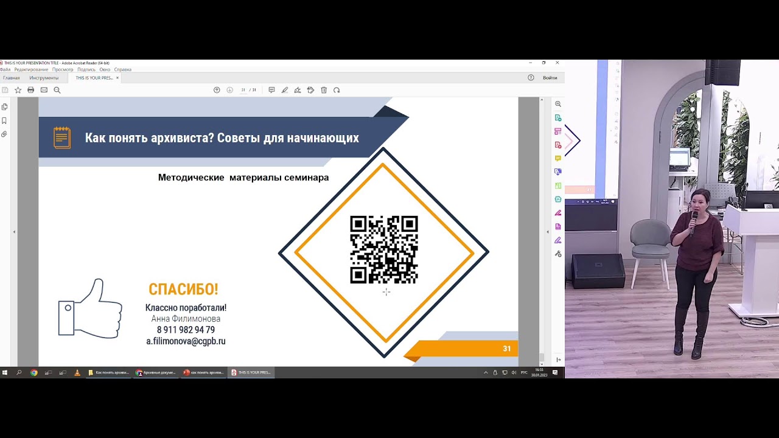Add a sticky note comment
This screenshot has height=438, width=779.
[271, 90]
